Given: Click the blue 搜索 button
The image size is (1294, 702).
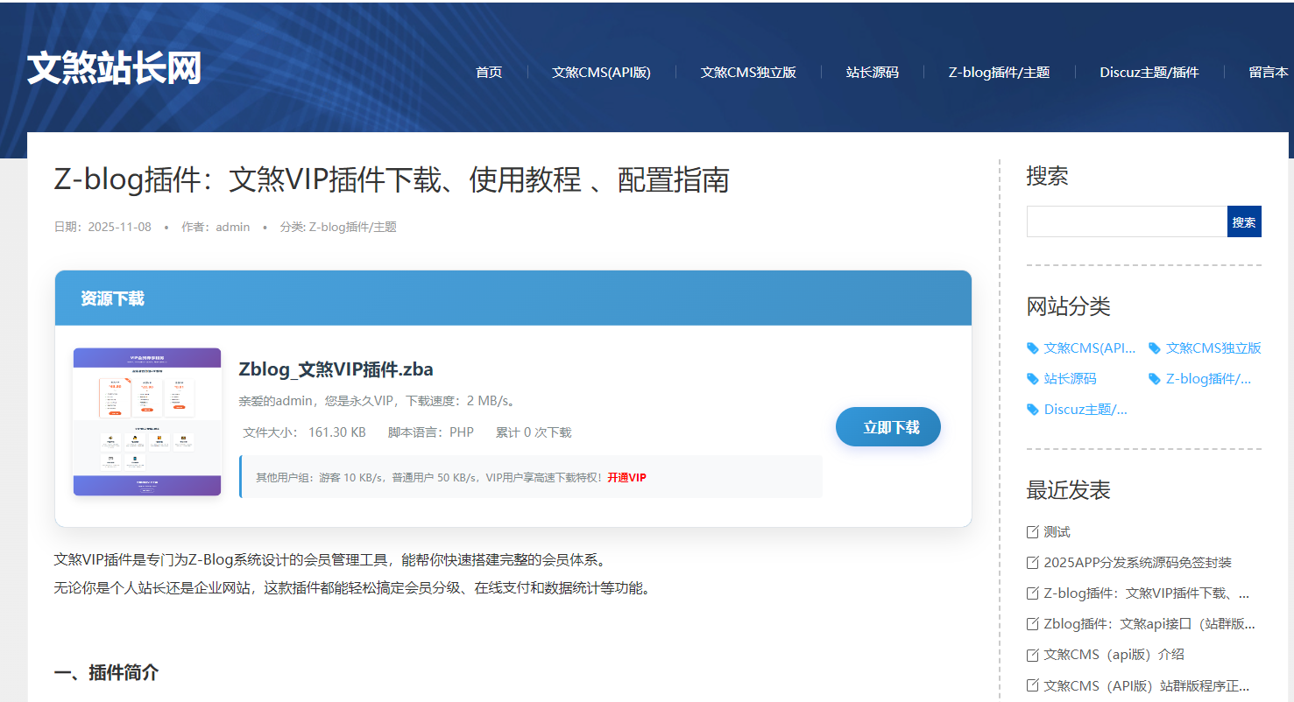Looking at the screenshot, I should coord(1244,221).
